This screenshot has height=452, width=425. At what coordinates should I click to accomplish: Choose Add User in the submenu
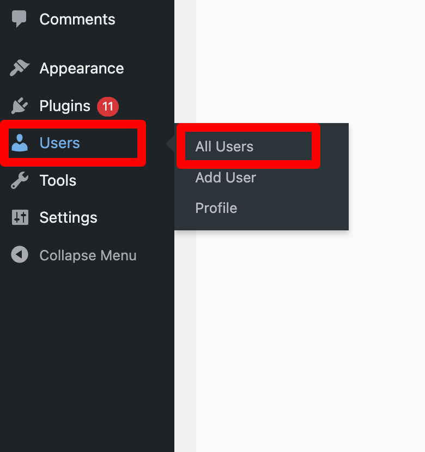[x=226, y=178]
